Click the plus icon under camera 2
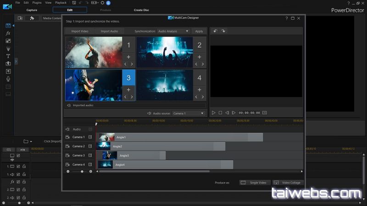Image resolution: width=367 pixels, height=206 pixels. tap(199, 57)
